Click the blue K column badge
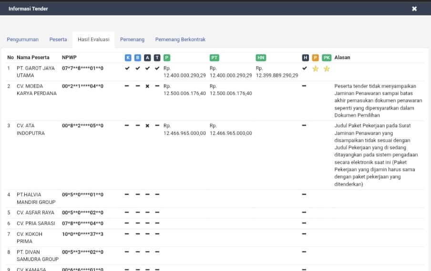The height and width of the screenshot is (271, 431). coord(128,58)
